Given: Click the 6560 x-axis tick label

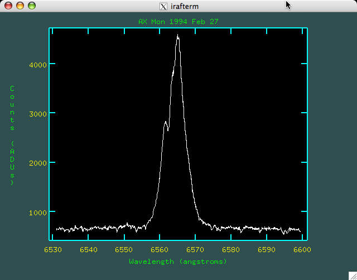Looking at the screenshot, I should (160, 250).
